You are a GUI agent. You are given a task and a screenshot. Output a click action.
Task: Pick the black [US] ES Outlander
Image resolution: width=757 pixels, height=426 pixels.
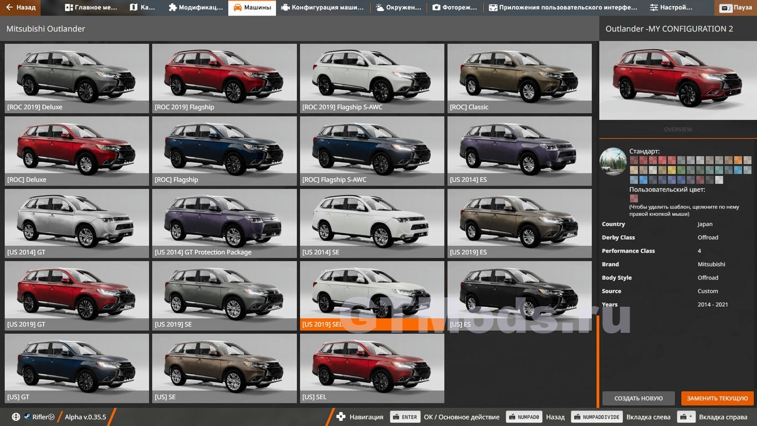520,296
